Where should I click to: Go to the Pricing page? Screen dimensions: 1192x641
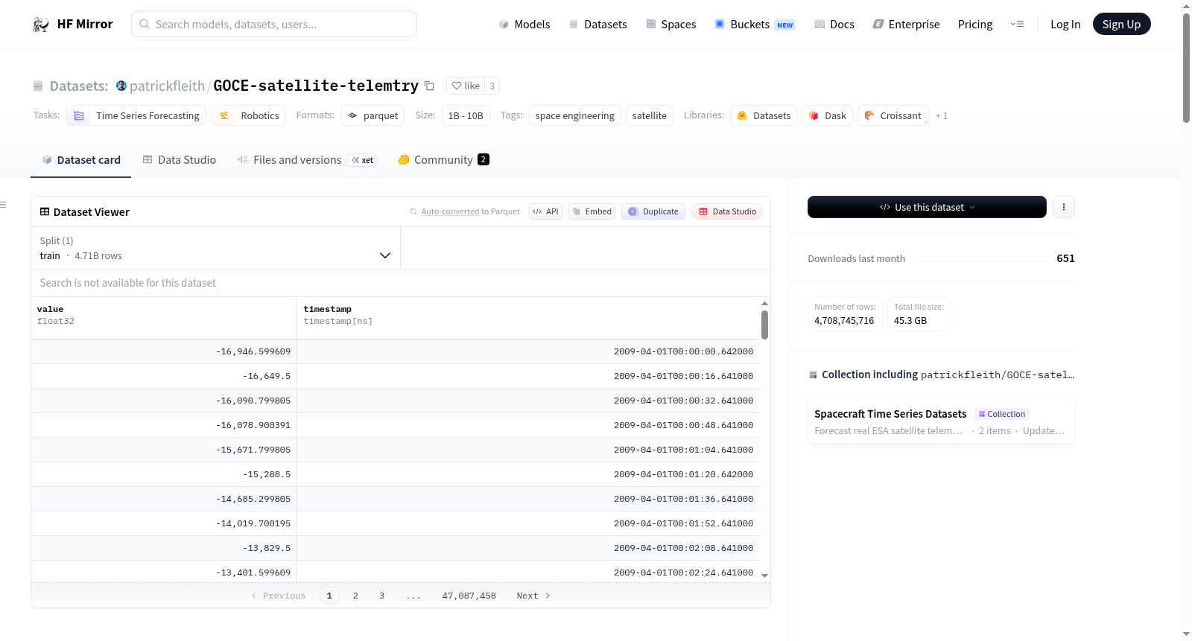point(975,25)
